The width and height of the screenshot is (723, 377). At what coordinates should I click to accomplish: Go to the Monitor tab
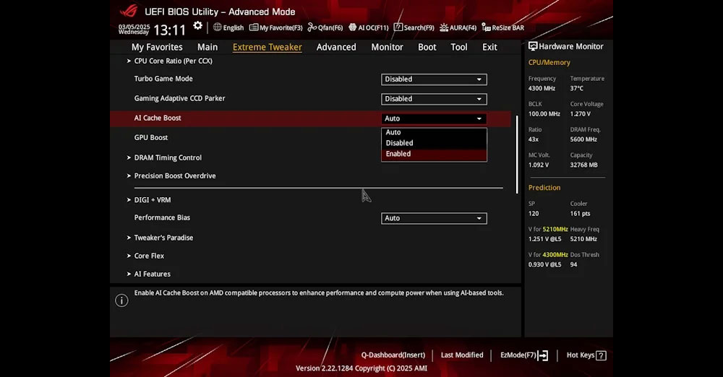[387, 47]
